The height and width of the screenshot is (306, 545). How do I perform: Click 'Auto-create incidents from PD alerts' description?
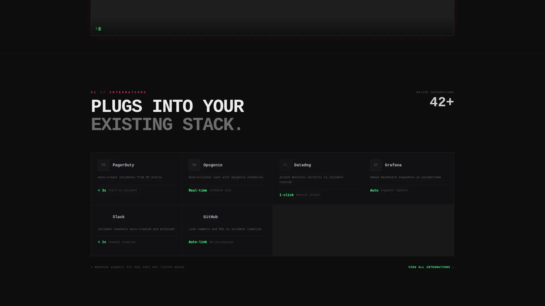130,177
